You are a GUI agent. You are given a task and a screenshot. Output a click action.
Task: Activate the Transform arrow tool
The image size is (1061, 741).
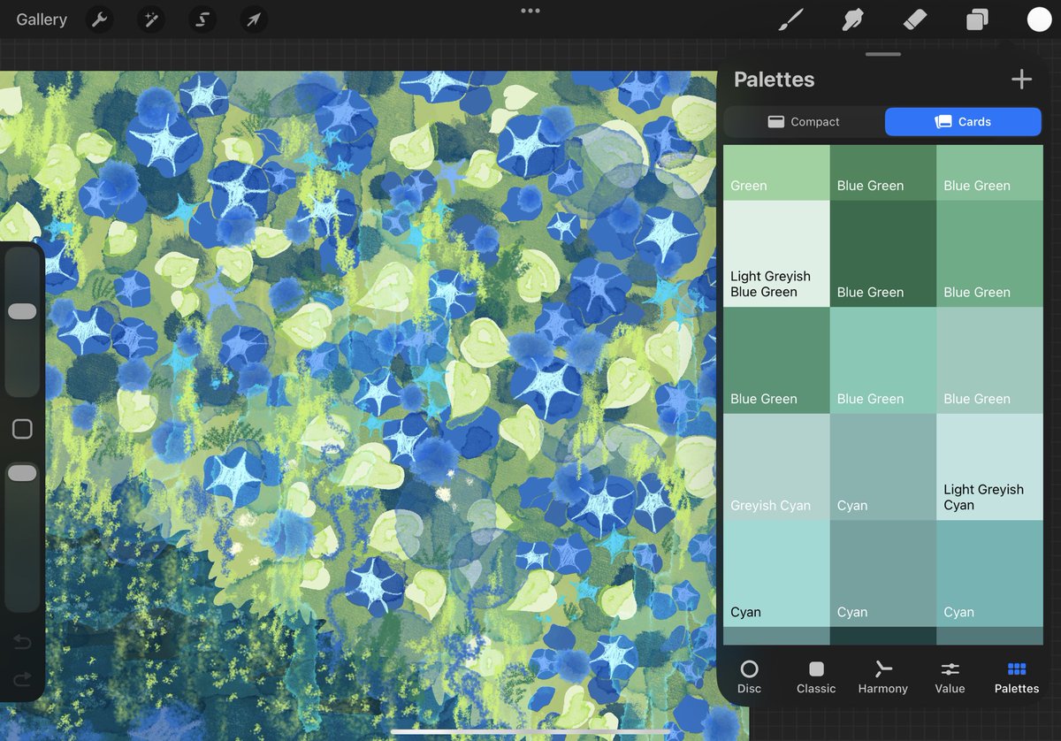coord(254,19)
